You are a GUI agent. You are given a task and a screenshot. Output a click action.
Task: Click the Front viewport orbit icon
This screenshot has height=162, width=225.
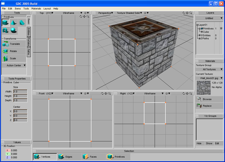point(102,93)
